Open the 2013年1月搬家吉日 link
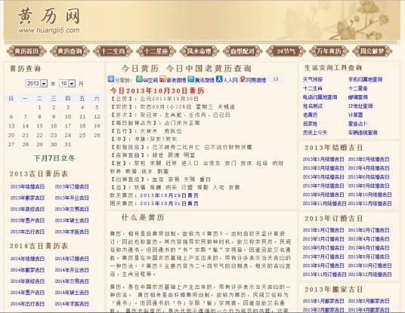The height and width of the screenshot is (313, 405). click(x=323, y=301)
